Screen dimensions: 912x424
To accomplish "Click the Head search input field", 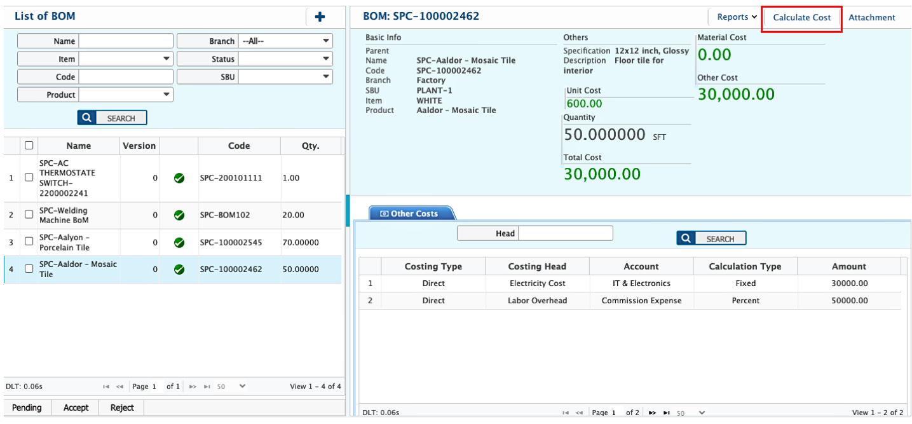I will tap(566, 233).
